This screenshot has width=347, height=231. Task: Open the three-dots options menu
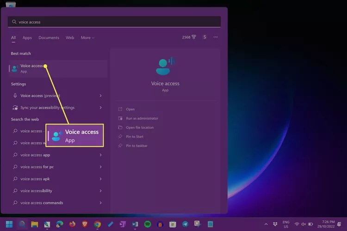pyautogui.click(x=215, y=37)
